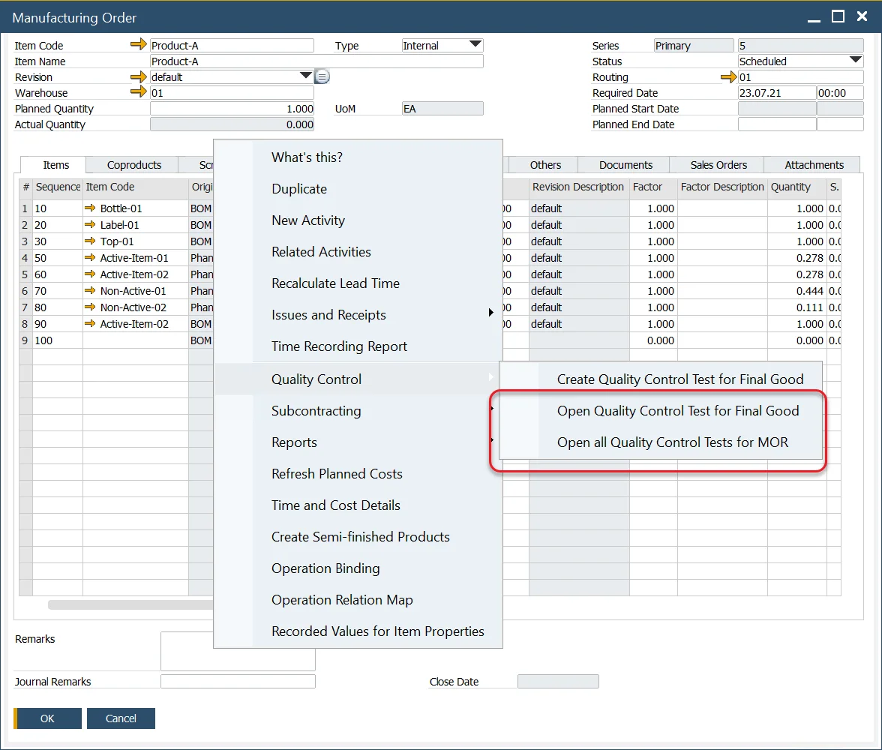This screenshot has height=750, width=882.
Task: Click the Routing link arrow icon
Action: (728, 77)
